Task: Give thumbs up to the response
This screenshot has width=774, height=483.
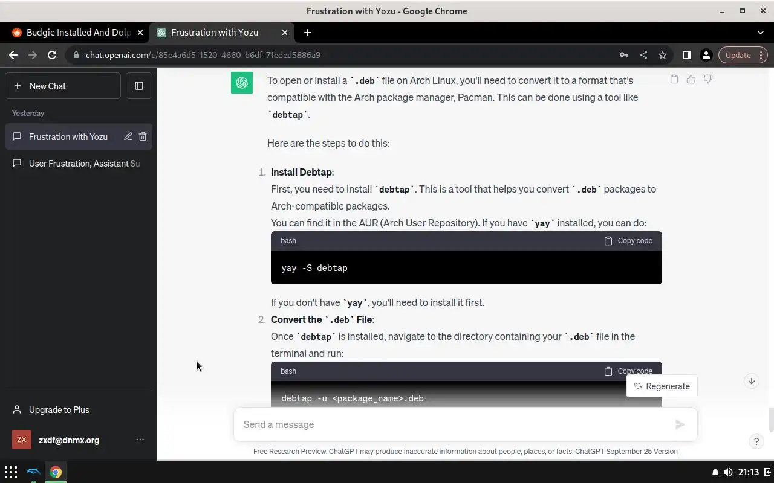Action: (x=691, y=79)
